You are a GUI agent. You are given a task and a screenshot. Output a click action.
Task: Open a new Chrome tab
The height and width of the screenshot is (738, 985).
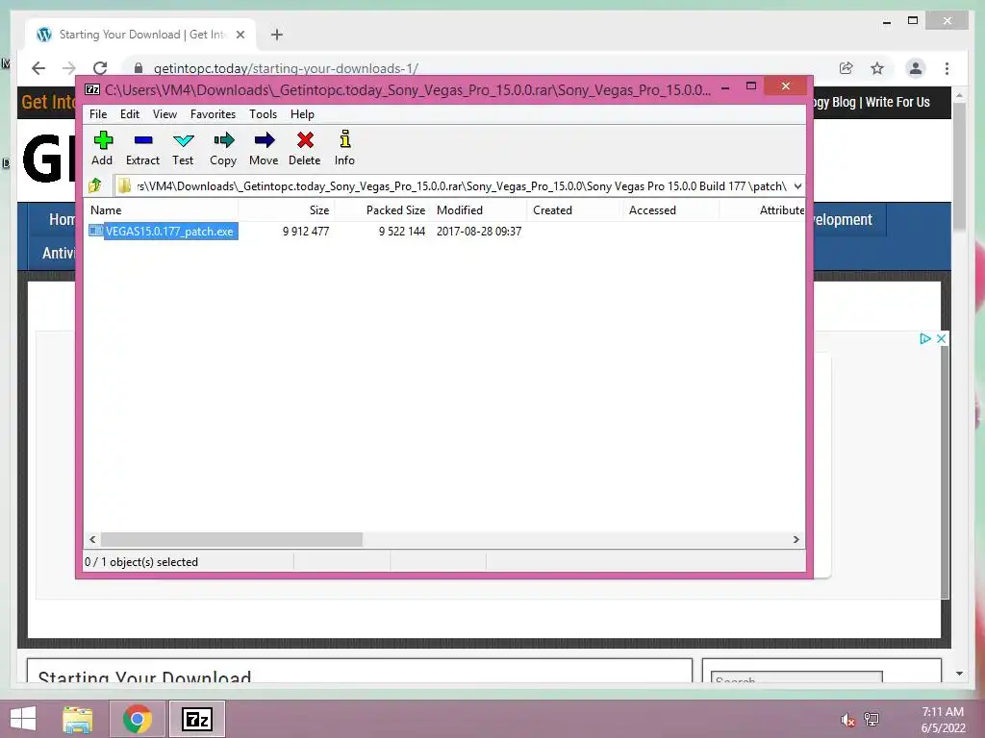(x=277, y=35)
